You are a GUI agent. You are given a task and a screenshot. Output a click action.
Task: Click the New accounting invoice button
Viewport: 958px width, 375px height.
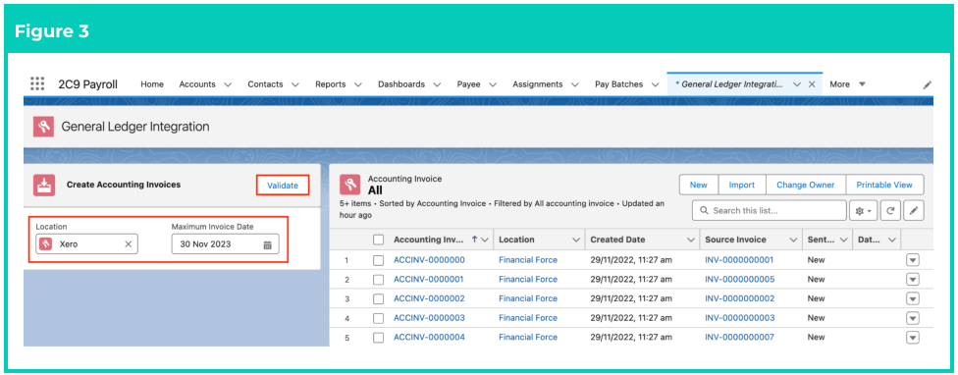tap(698, 185)
